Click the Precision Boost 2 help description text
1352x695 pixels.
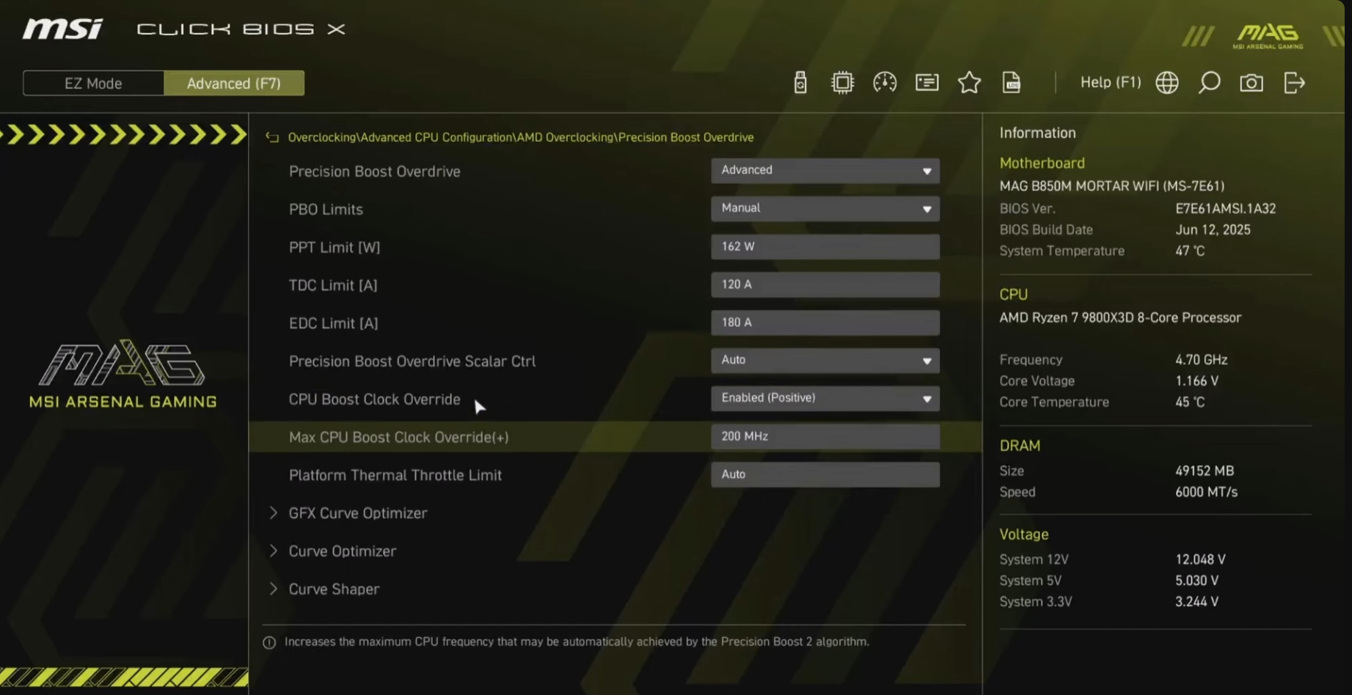577,641
